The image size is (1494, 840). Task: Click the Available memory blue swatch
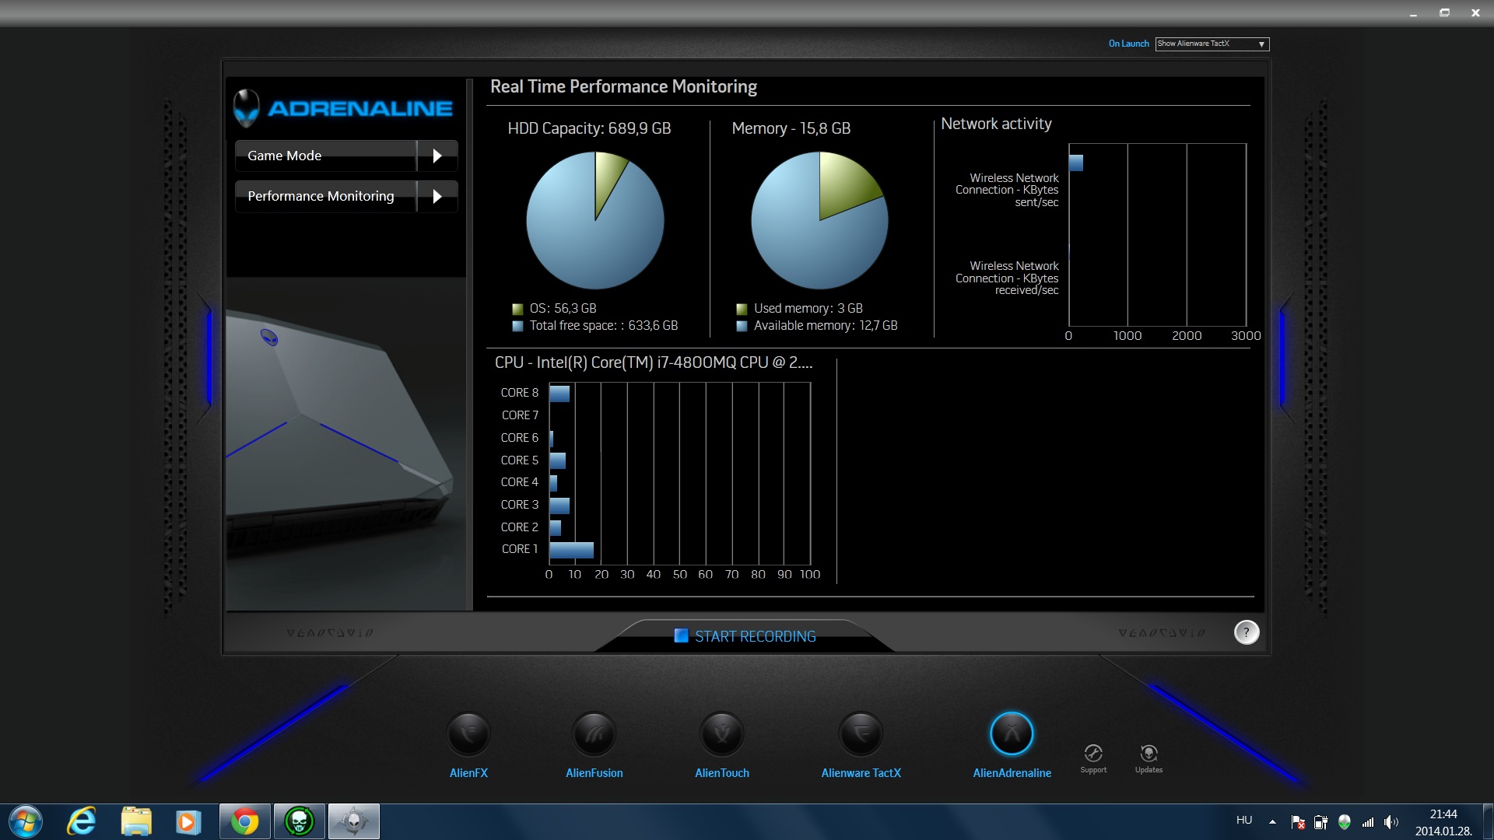[742, 326]
